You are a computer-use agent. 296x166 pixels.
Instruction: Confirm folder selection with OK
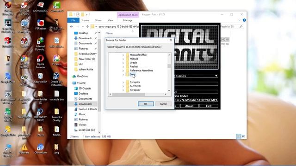146,104
